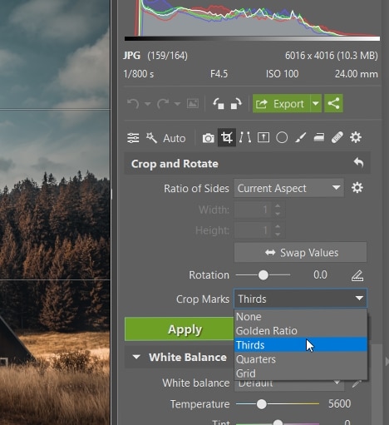Choose None from Crop Marks list

pos(301,317)
